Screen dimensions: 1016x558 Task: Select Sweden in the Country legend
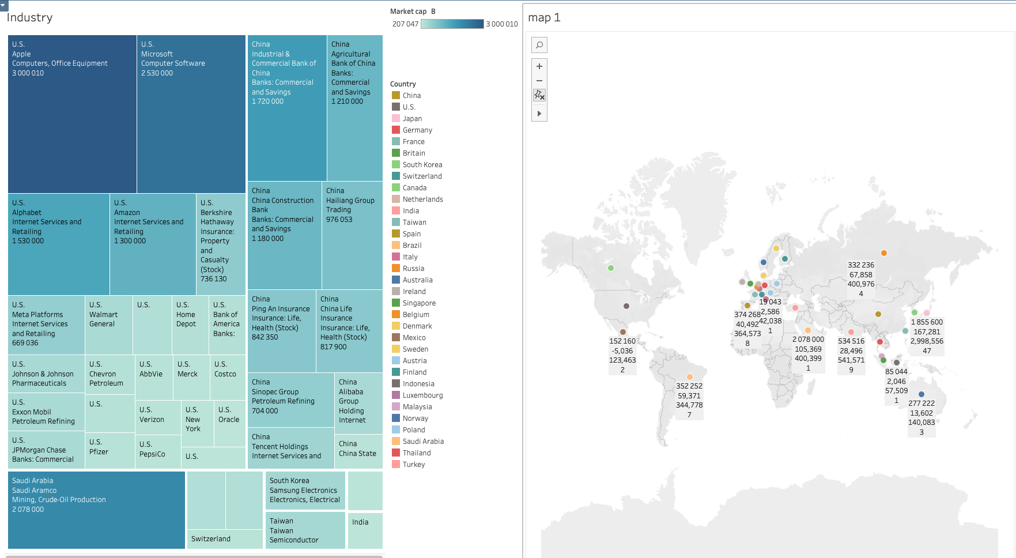[415, 349]
